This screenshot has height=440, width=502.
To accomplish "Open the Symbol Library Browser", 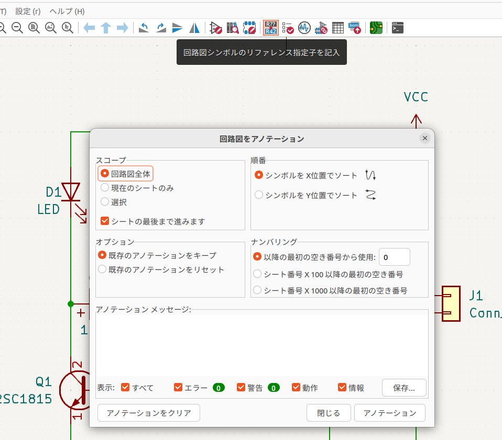I will (233, 28).
